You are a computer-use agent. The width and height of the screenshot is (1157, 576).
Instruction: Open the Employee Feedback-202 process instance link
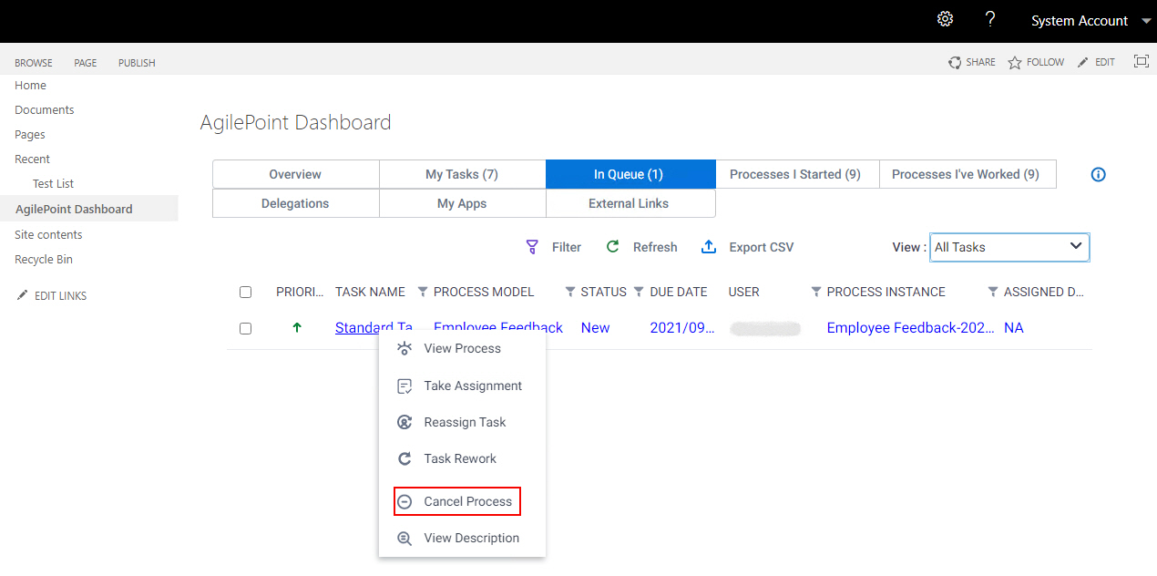pyautogui.click(x=910, y=327)
